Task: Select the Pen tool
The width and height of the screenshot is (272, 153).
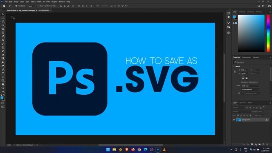Action: point(3,69)
